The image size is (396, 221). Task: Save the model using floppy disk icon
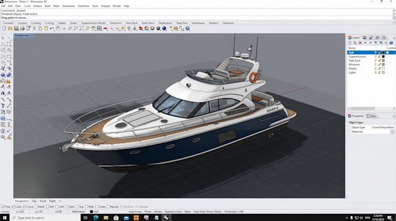coord(16,28)
